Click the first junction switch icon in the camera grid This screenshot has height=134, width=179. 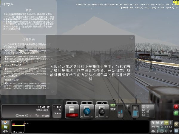point(153,127)
